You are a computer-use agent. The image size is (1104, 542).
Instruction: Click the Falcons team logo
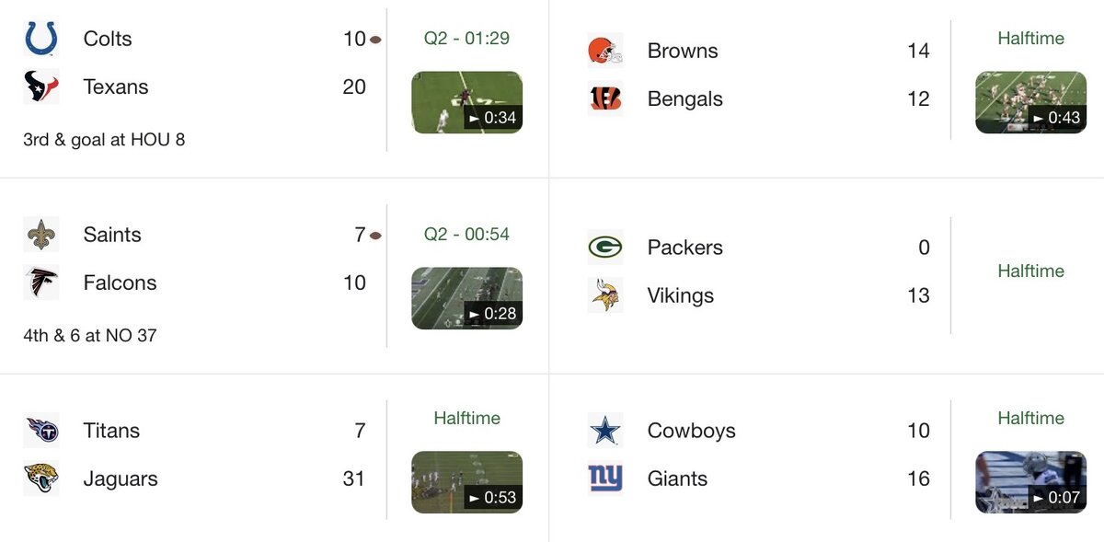pyautogui.click(x=41, y=283)
